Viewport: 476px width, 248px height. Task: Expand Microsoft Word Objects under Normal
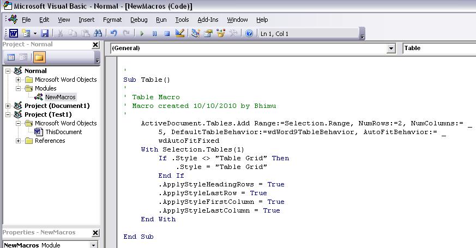(18, 80)
